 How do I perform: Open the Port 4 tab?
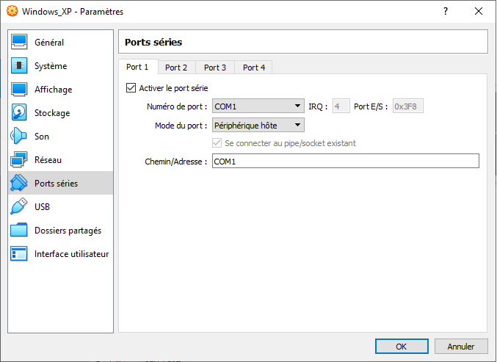tap(254, 68)
